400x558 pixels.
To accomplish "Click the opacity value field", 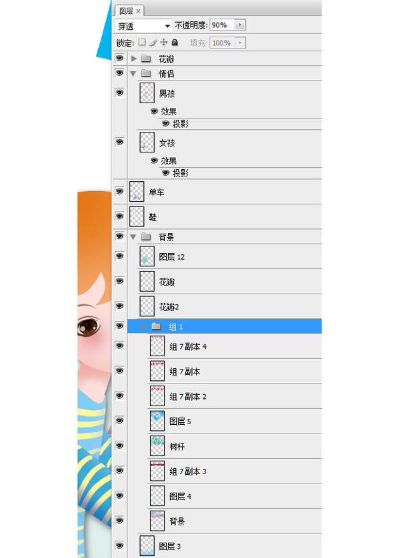I will (221, 25).
